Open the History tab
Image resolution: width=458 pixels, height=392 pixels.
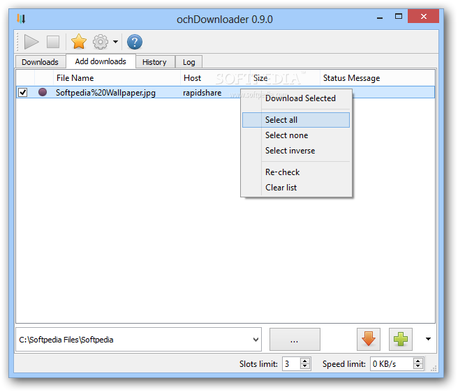click(154, 62)
